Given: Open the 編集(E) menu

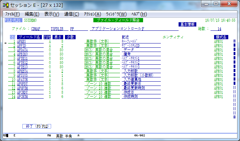Looking at the screenshot, I should [32, 14].
